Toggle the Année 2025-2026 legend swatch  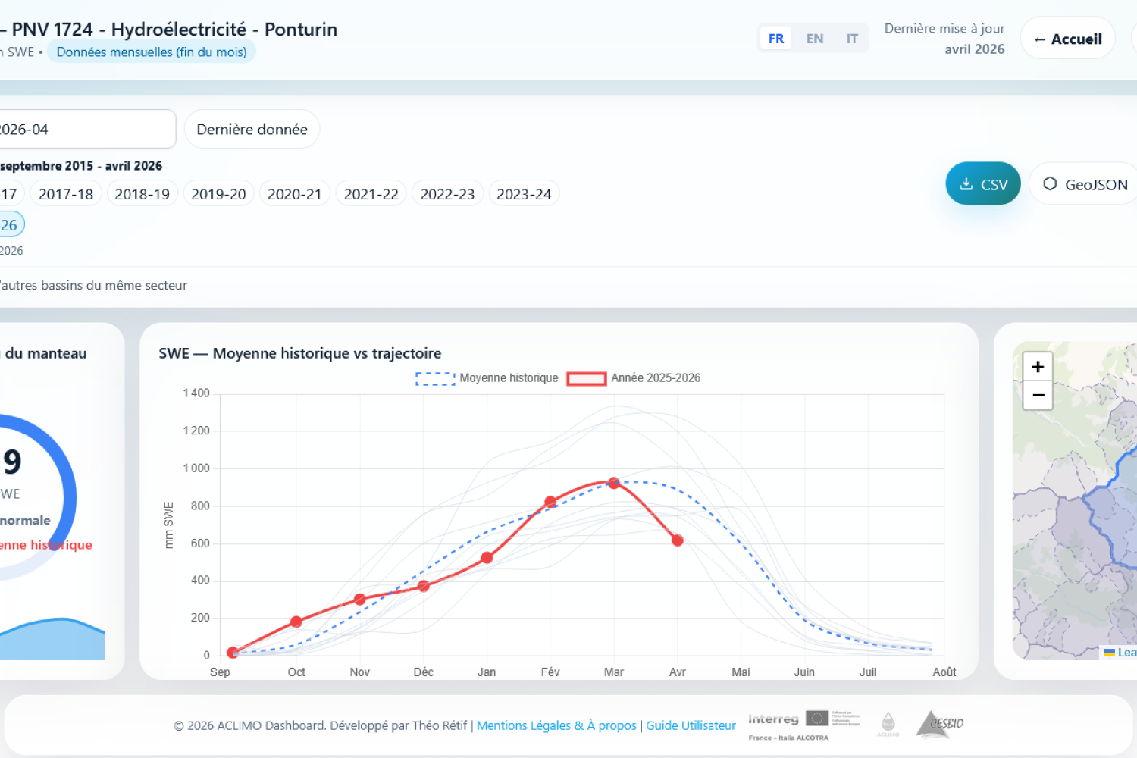coord(587,378)
